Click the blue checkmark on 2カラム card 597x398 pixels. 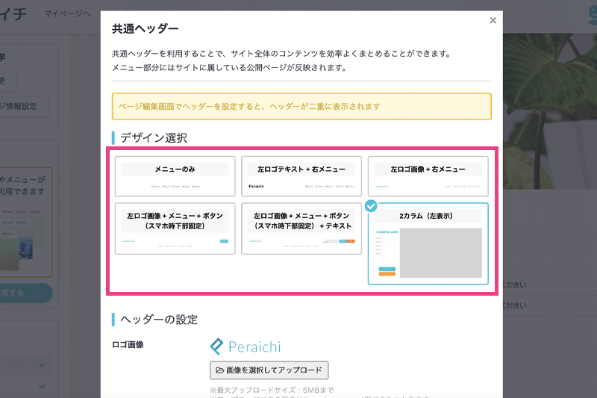pos(371,205)
